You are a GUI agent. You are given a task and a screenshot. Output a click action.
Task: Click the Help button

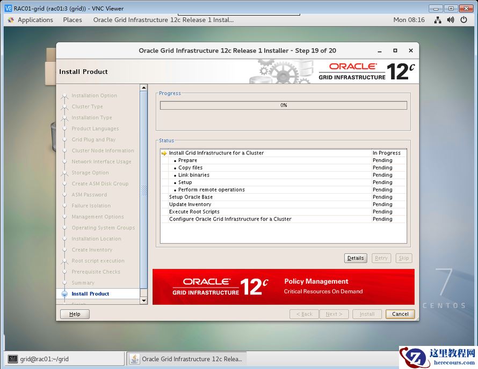pos(75,314)
